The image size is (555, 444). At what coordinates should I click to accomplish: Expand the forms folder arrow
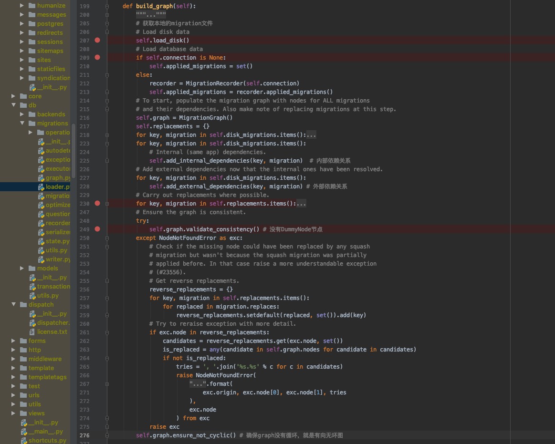(13, 341)
